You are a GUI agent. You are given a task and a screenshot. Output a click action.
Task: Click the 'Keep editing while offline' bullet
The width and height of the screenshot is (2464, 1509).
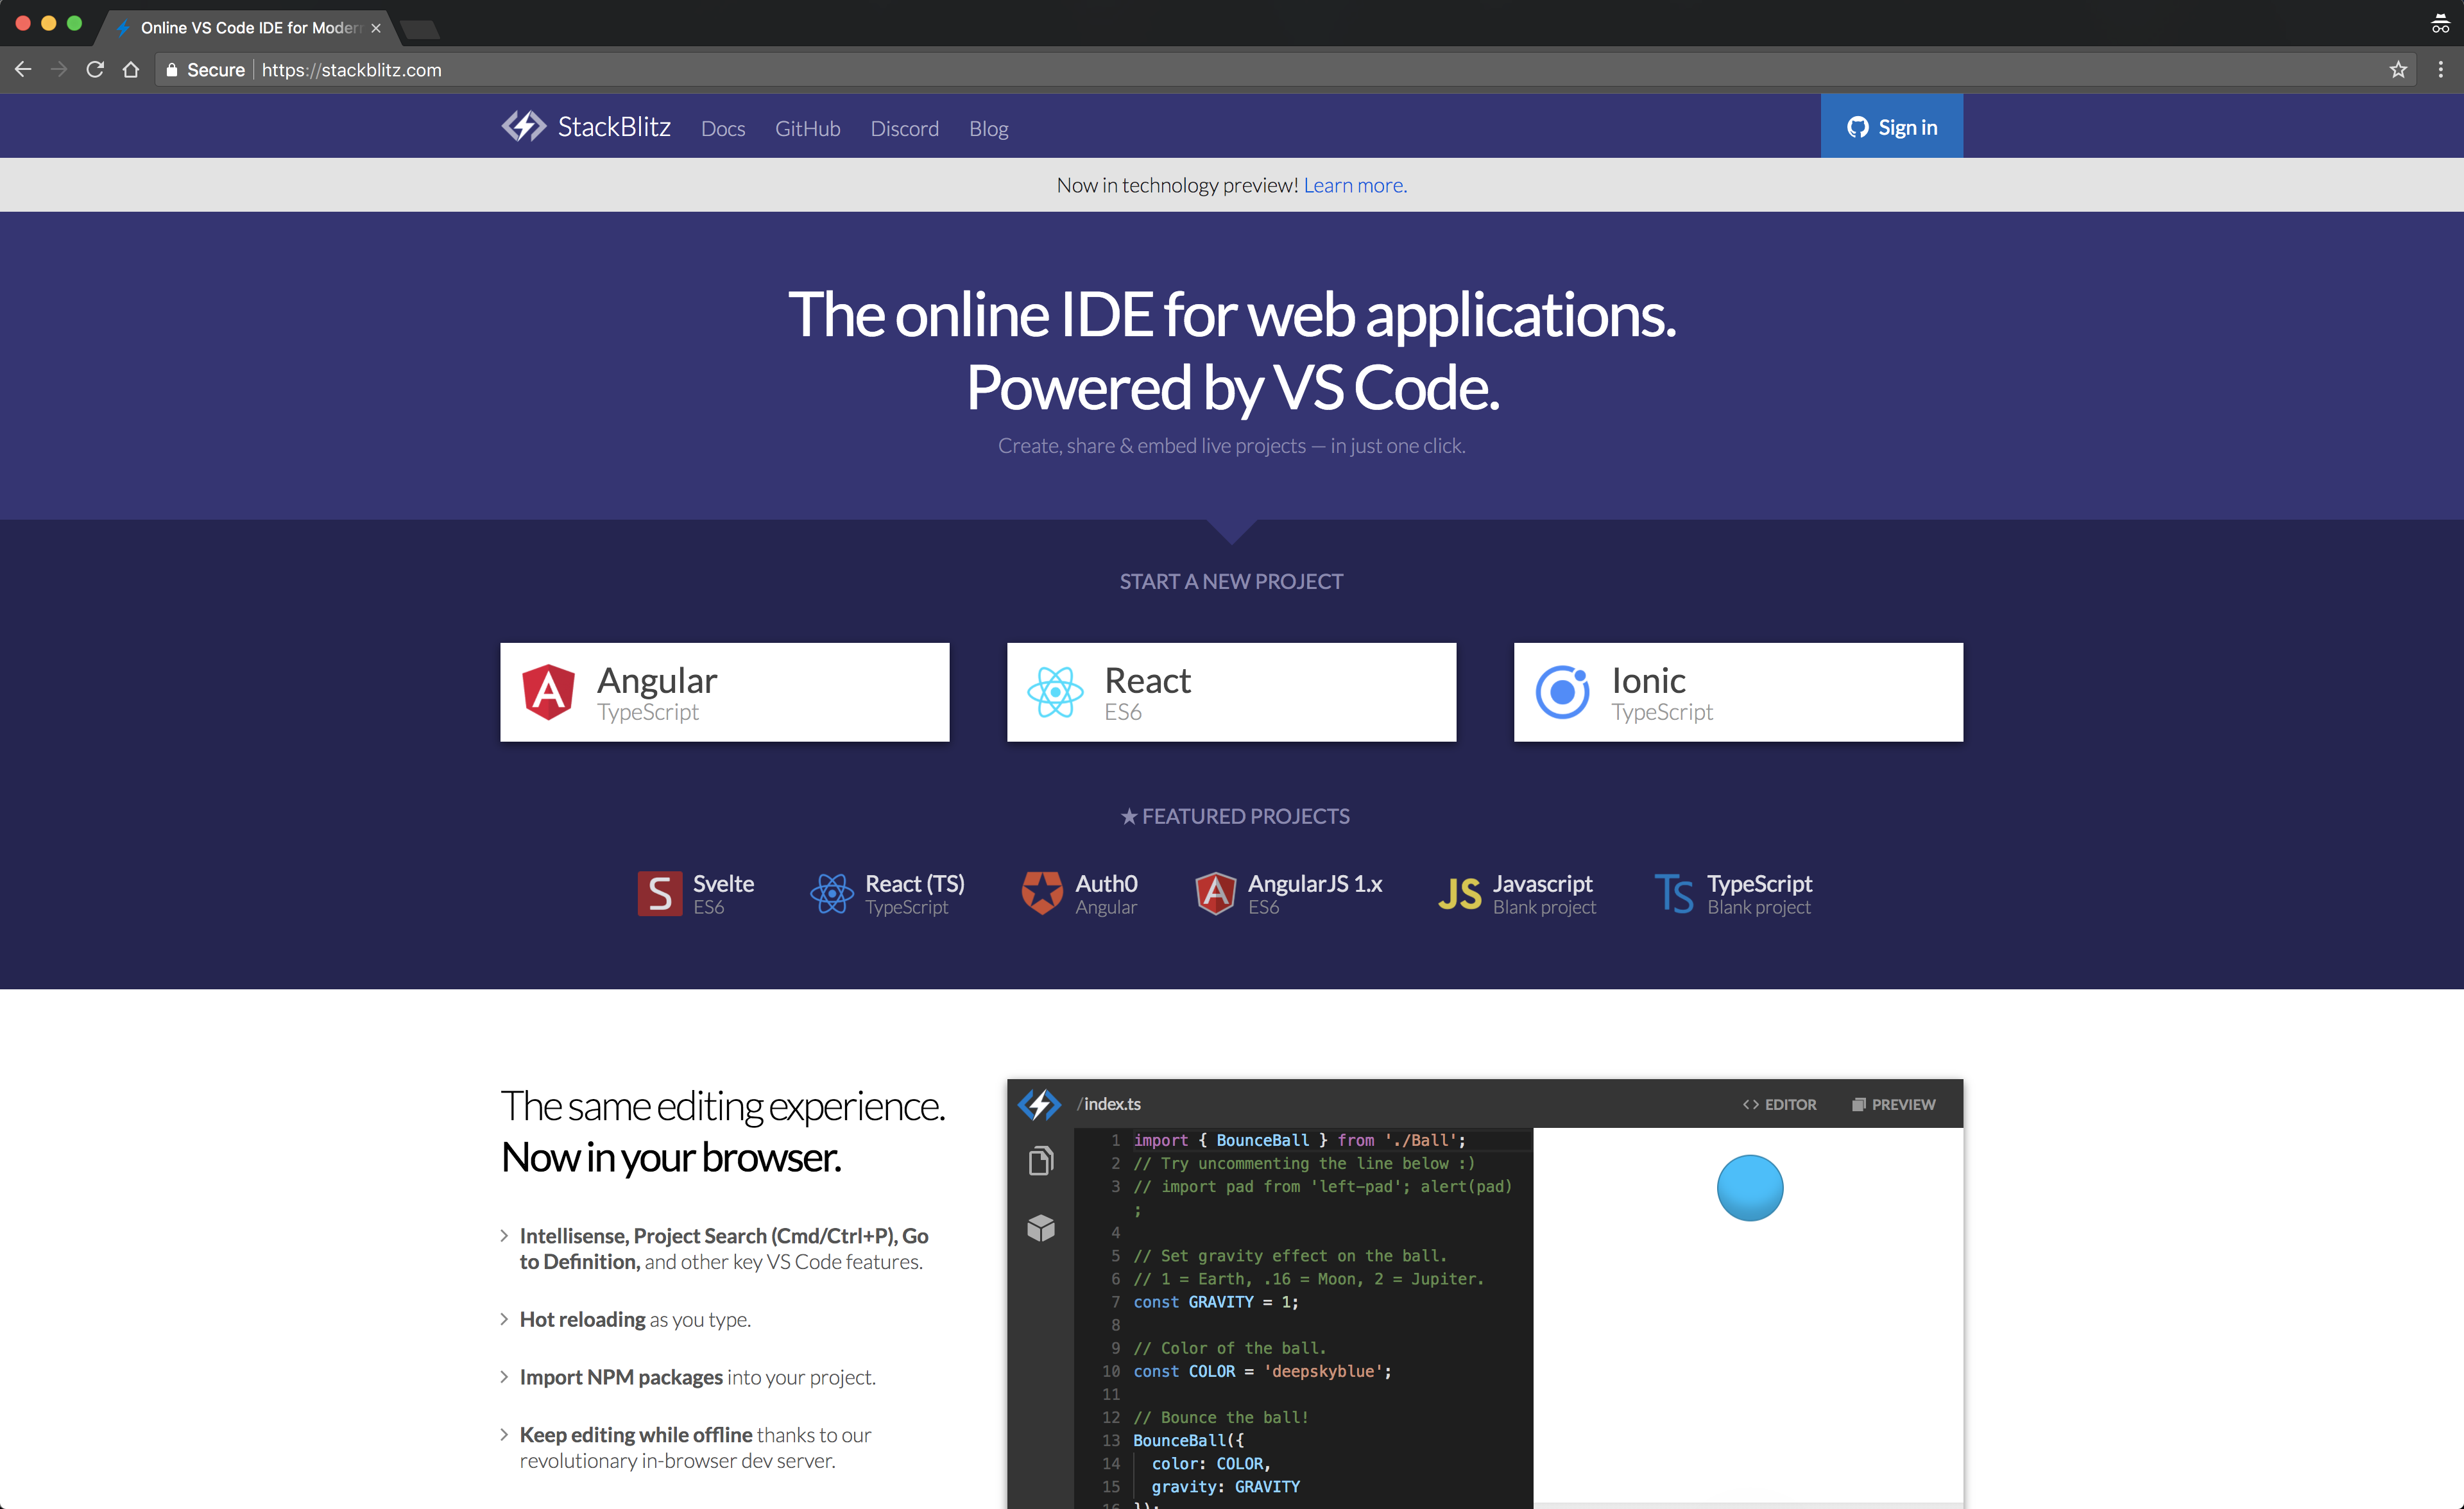(x=695, y=1447)
